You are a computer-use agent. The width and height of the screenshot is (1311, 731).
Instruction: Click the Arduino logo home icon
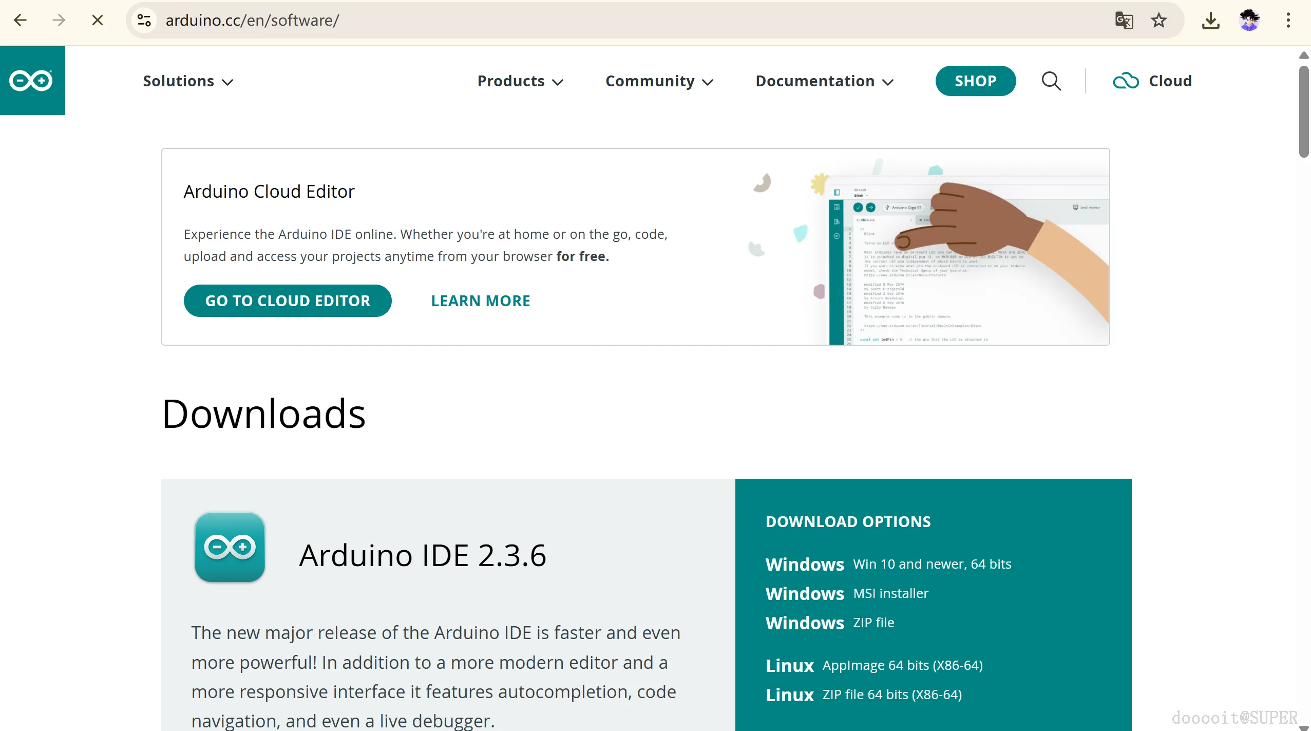click(x=32, y=81)
